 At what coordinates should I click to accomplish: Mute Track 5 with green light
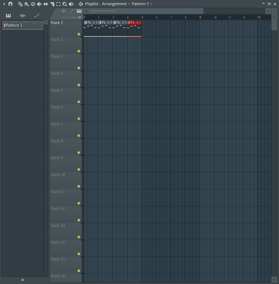tap(79, 102)
